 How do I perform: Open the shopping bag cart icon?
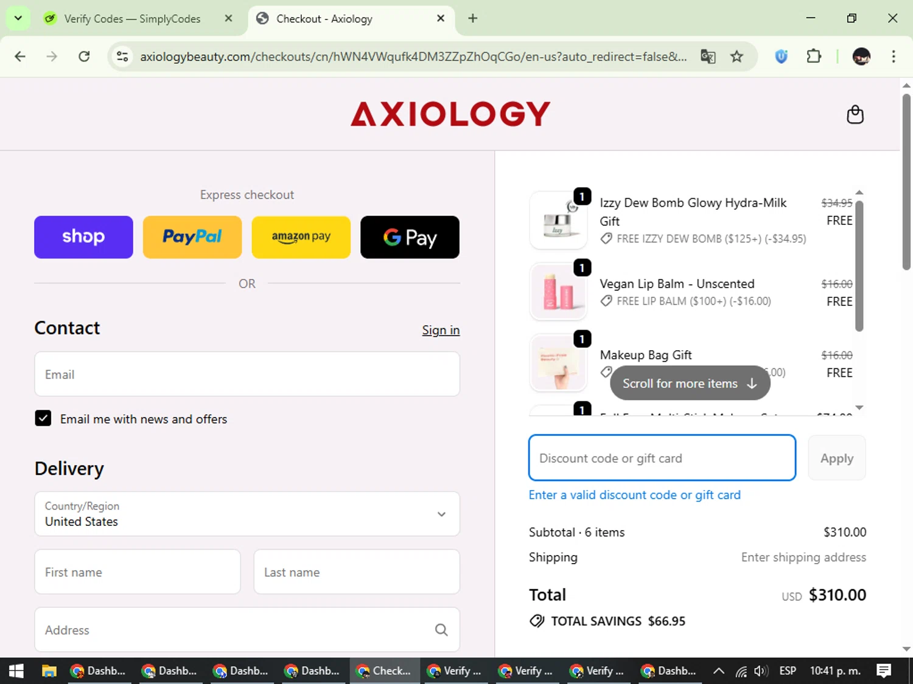point(855,114)
